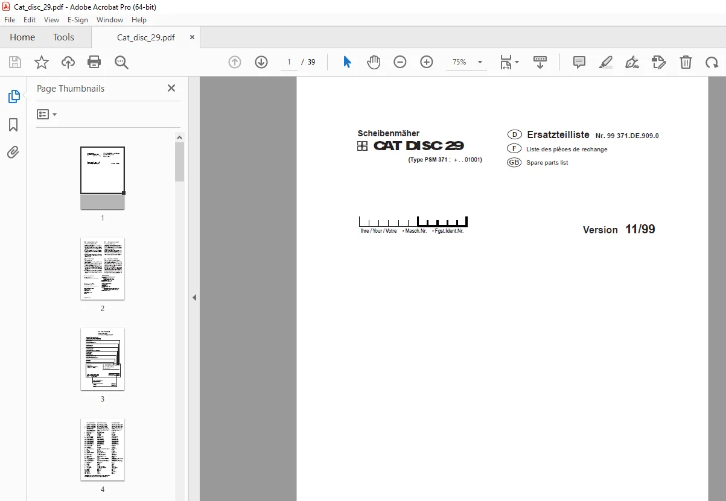
Task: Open the edit PDF stamp tool
Action: 659,62
